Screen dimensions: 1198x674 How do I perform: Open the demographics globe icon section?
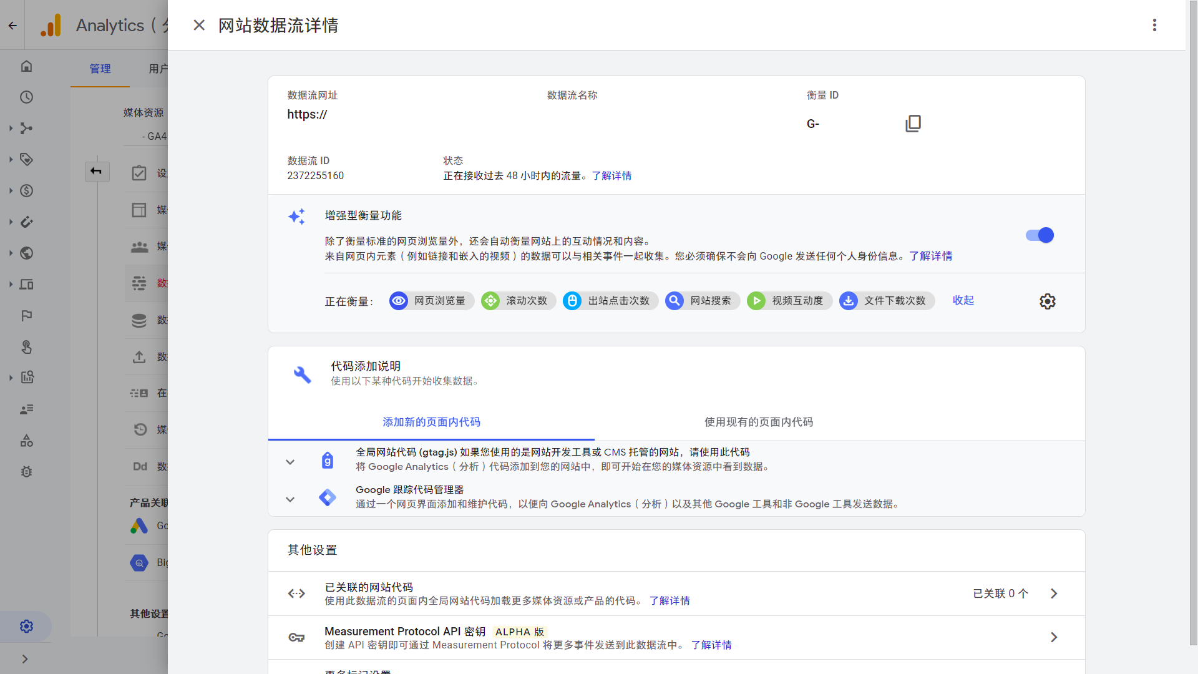[x=26, y=253]
